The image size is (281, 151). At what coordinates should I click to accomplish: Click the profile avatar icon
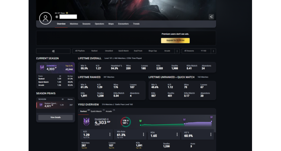click(45, 18)
